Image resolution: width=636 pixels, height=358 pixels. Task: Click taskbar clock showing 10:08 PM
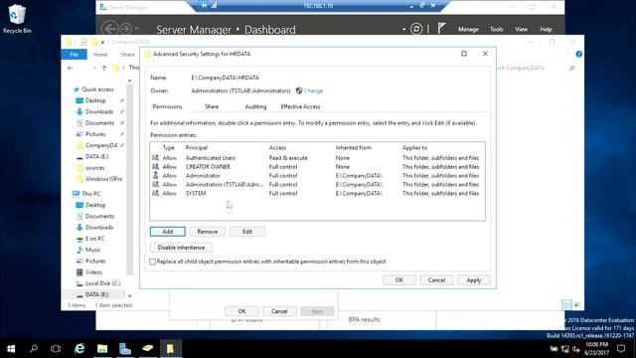[x=596, y=349]
